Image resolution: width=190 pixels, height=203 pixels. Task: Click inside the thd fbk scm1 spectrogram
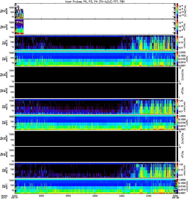(x=95, y=123)
